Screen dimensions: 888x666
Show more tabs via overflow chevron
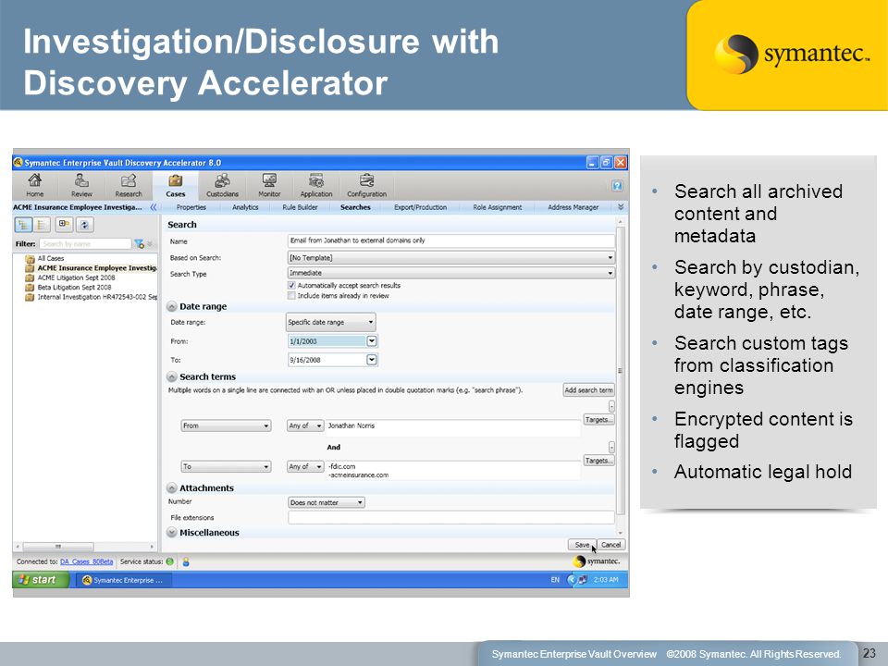[621, 207]
